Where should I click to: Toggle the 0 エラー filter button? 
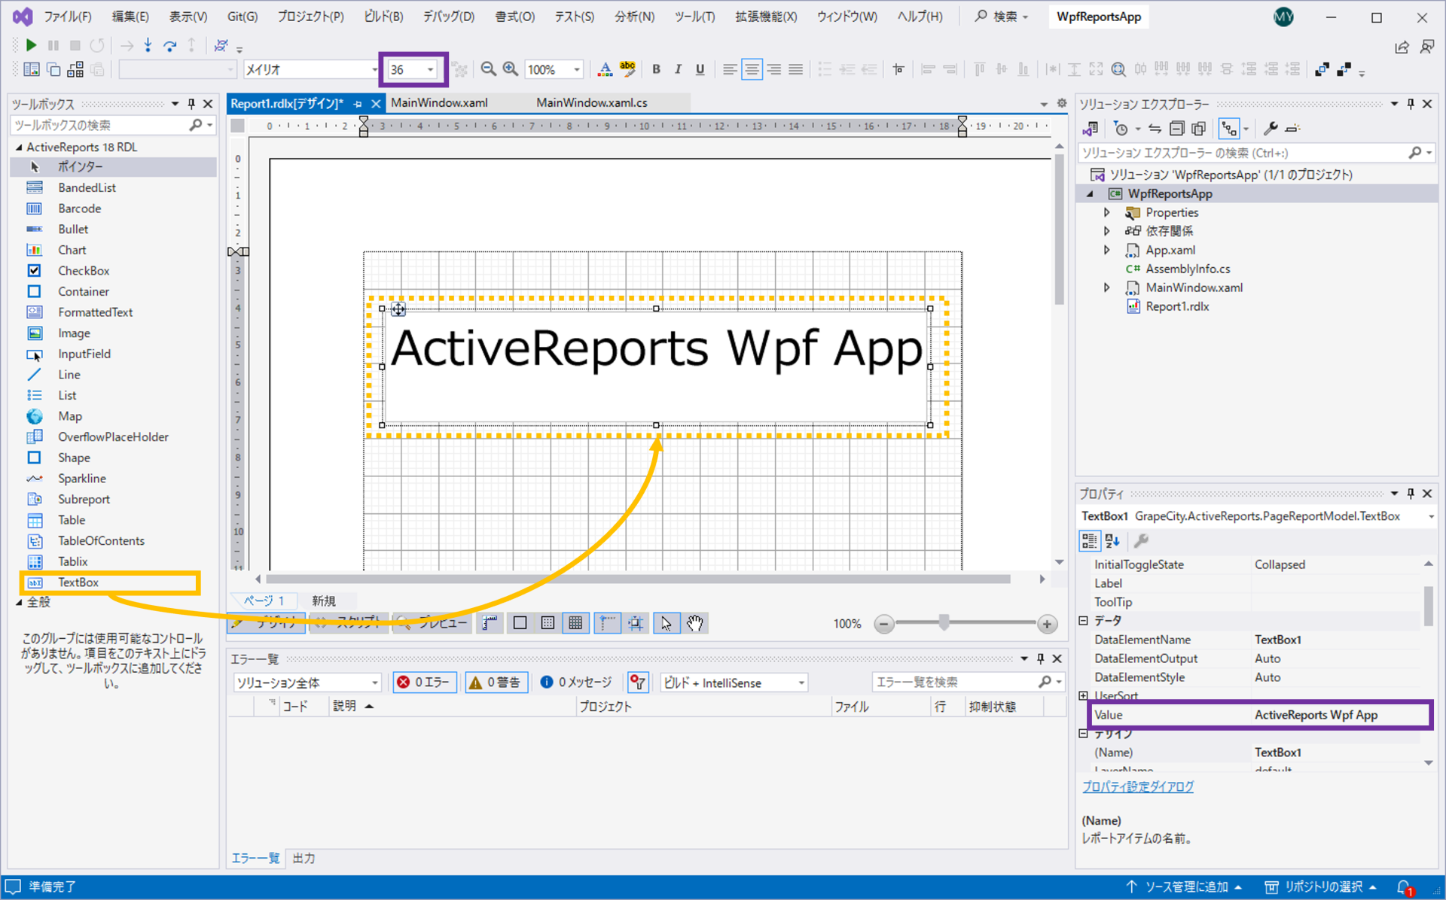click(424, 683)
